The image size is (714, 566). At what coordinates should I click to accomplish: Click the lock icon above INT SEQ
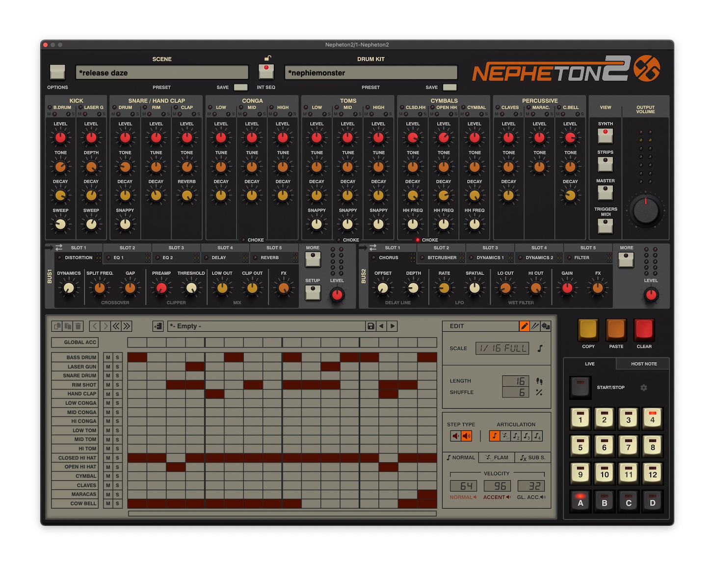267,58
